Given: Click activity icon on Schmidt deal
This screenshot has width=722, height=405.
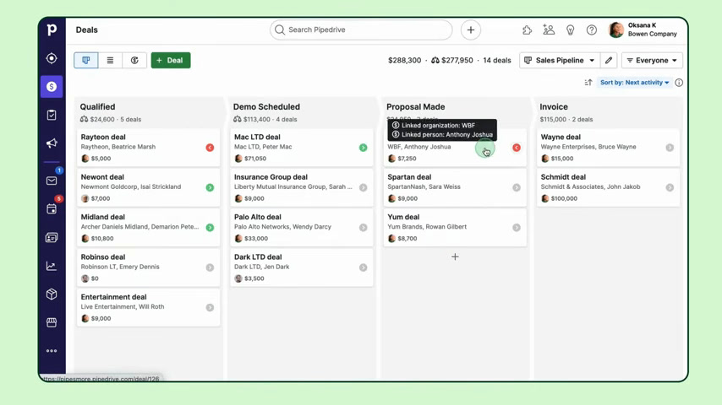Looking at the screenshot, I should 670,187.
